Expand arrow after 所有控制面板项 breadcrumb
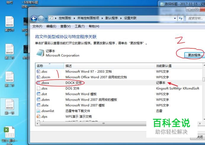The image size is (205, 145). click(x=102, y=18)
